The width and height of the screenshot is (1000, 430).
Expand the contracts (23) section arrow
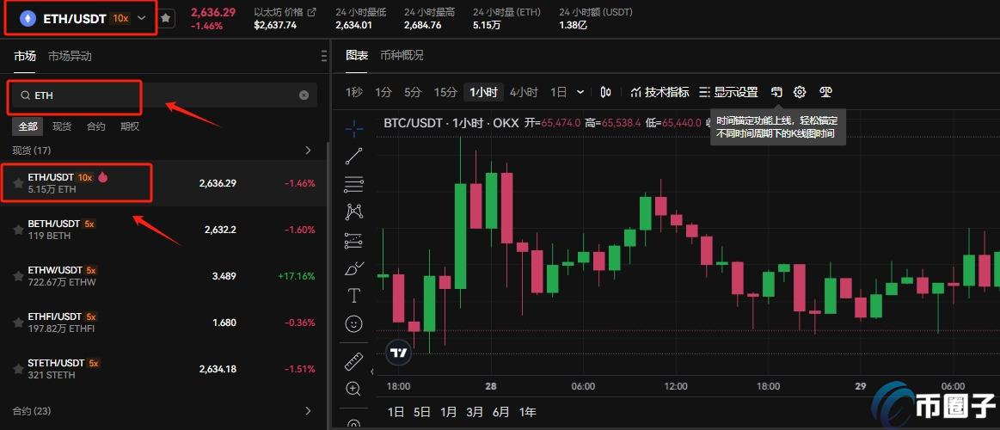(308, 411)
